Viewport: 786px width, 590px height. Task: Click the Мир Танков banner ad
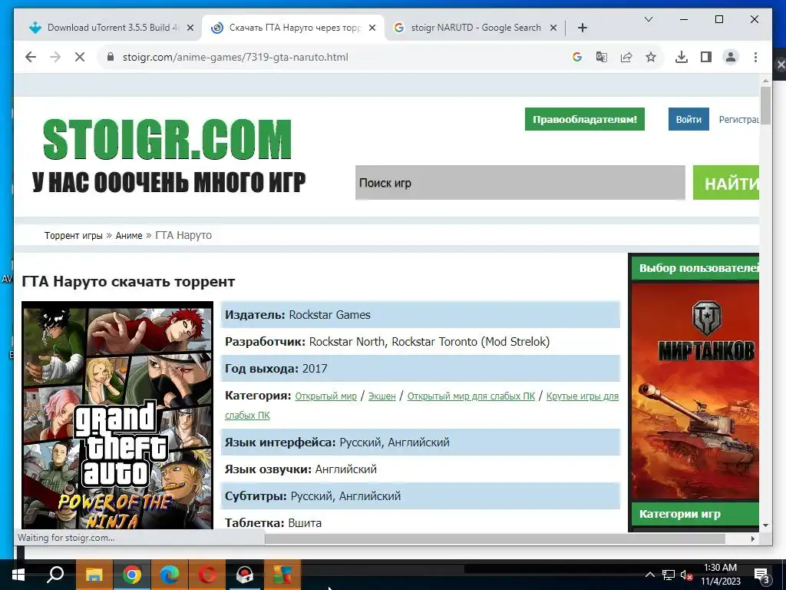tap(695, 391)
